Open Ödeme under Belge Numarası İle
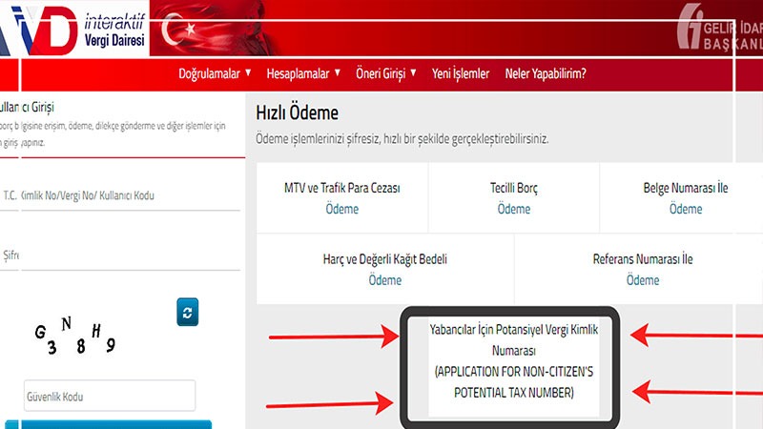The width and height of the screenshot is (763, 429). (x=685, y=209)
